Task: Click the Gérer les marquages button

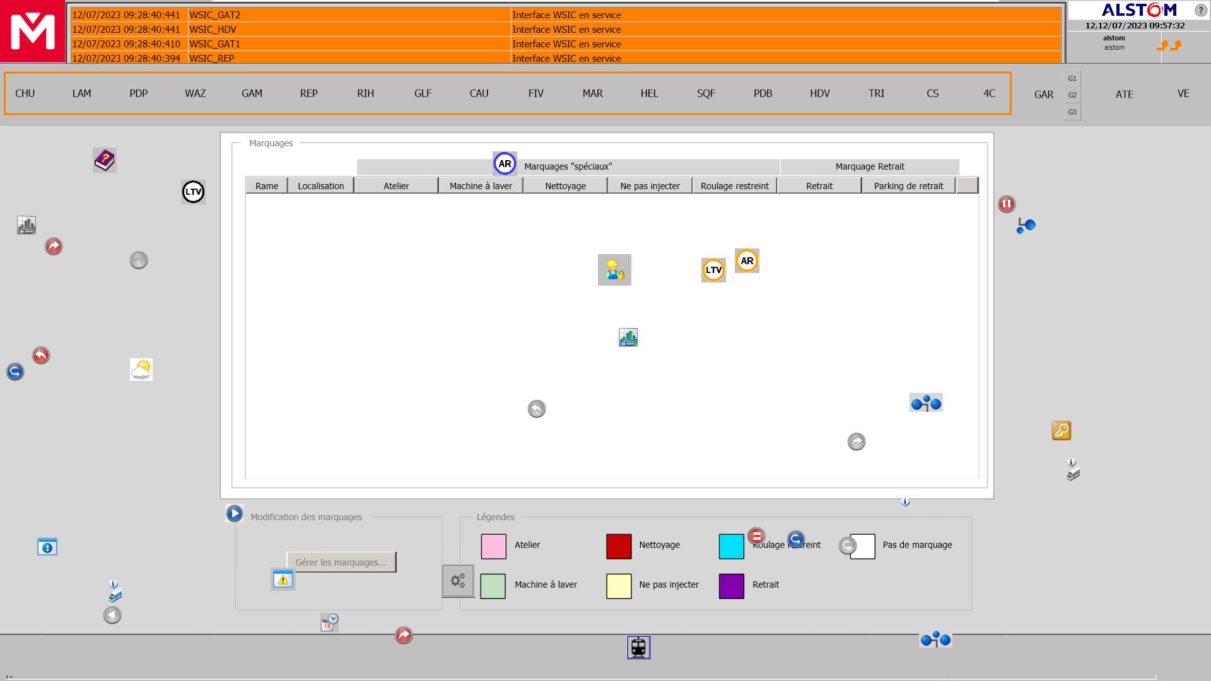Action: 340,562
